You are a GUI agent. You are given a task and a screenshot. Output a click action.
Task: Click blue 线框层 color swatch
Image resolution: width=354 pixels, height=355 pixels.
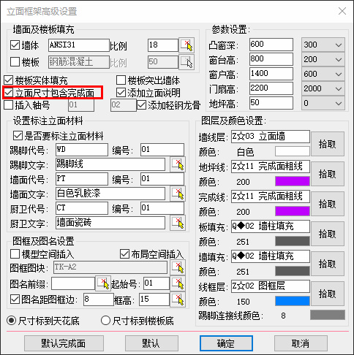[293, 301]
